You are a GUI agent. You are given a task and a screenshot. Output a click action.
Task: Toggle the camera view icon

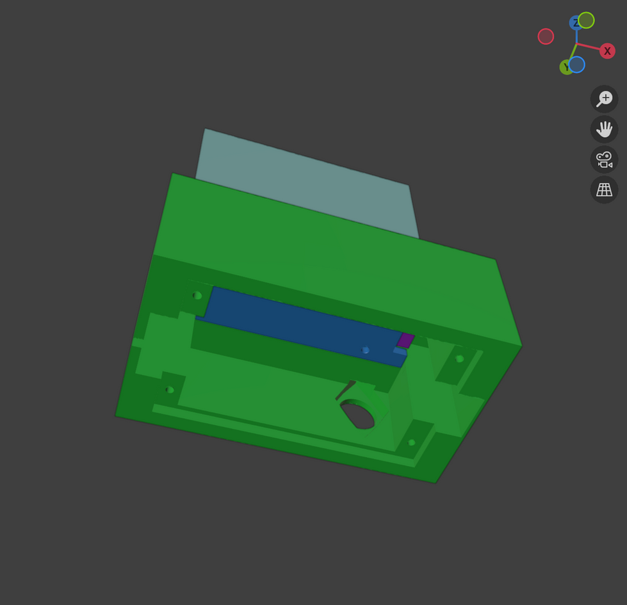pyautogui.click(x=604, y=159)
